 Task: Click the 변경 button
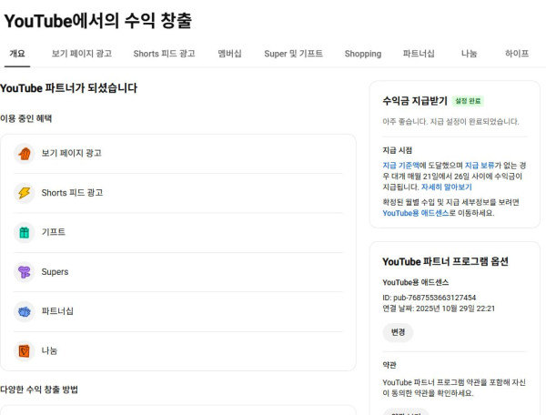[x=398, y=332]
